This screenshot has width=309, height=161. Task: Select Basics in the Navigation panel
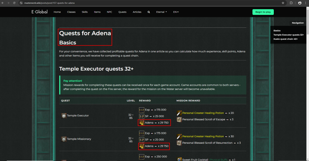[x=277, y=31]
